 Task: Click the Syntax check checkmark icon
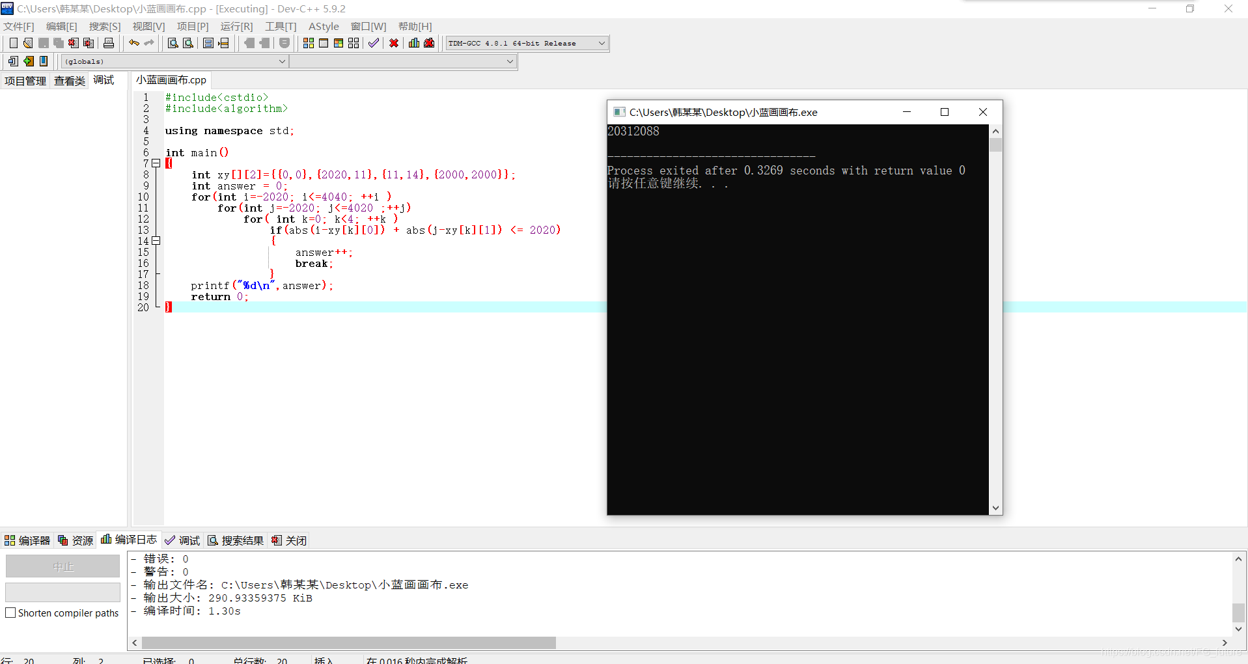tap(374, 43)
